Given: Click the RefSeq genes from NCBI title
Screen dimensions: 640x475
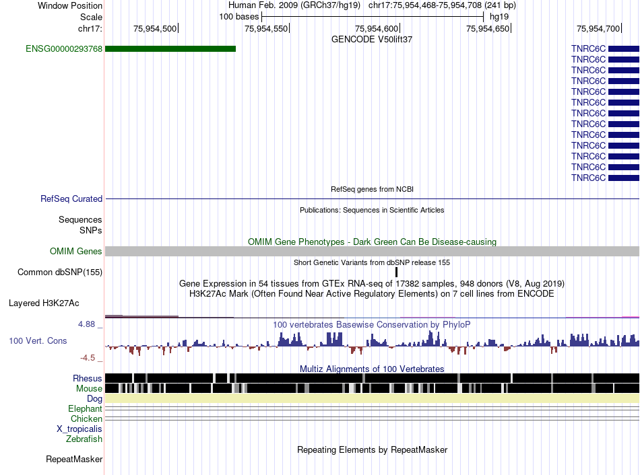Looking at the screenshot, I should point(372,189).
